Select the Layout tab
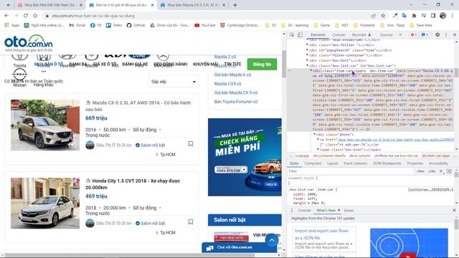459x258 pixels. [x=332, y=163]
